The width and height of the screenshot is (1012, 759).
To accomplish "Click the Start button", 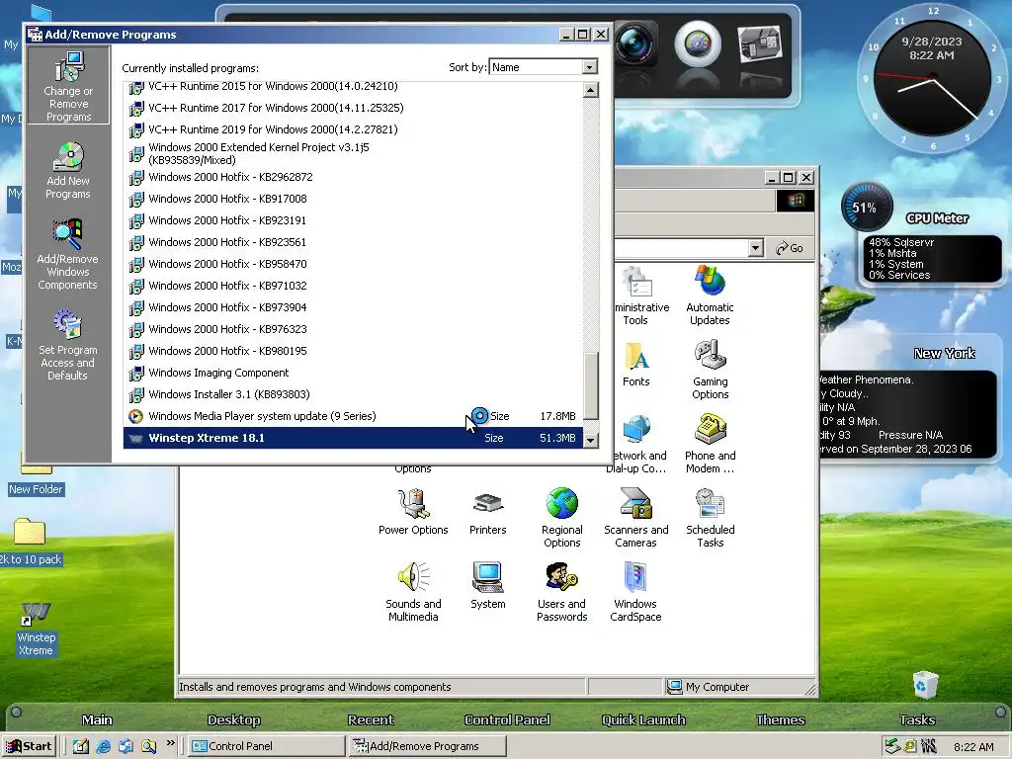I will 29,746.
